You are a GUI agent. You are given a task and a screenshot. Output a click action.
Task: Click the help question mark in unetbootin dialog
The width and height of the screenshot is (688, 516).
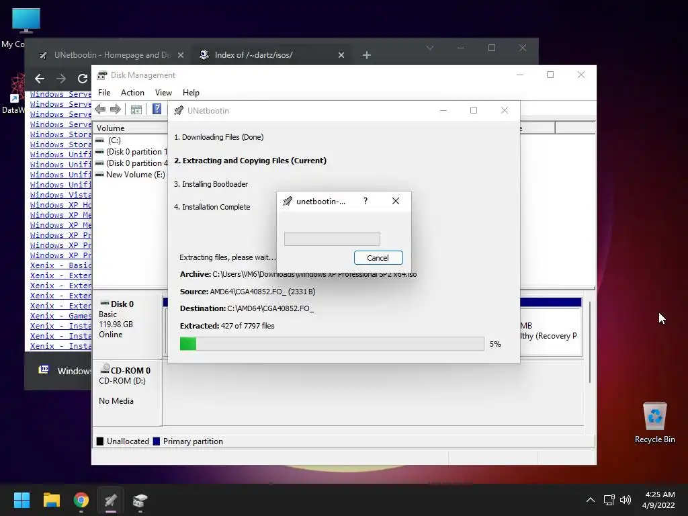365,201
